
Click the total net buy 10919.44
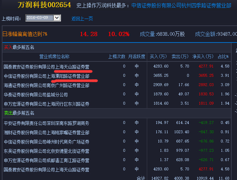click(x=205, y=178)
